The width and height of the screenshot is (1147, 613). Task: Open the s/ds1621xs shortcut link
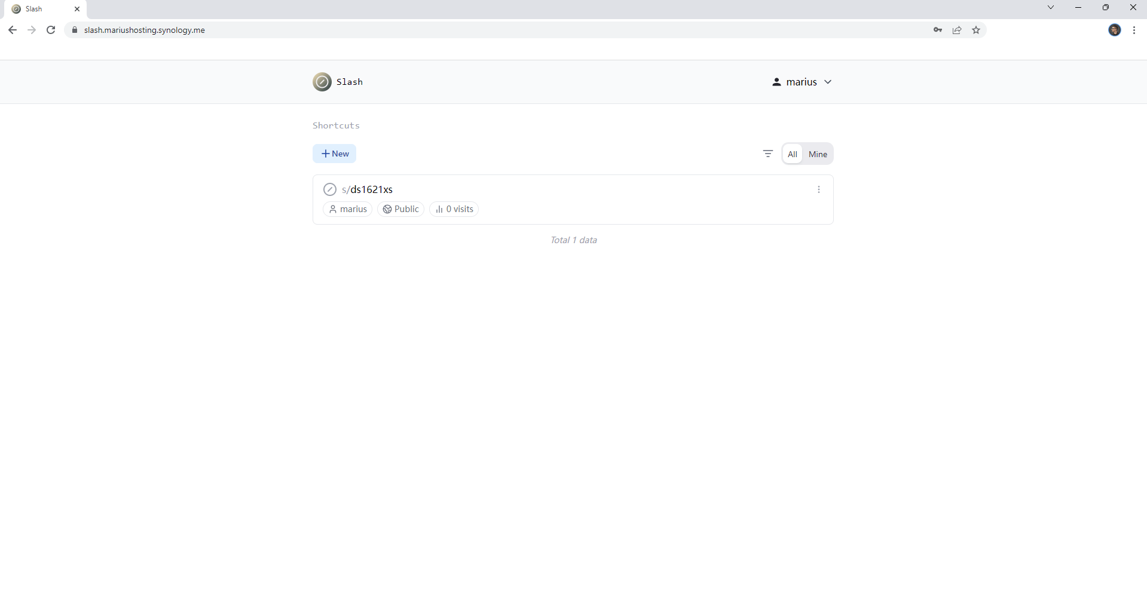(368, 189)
